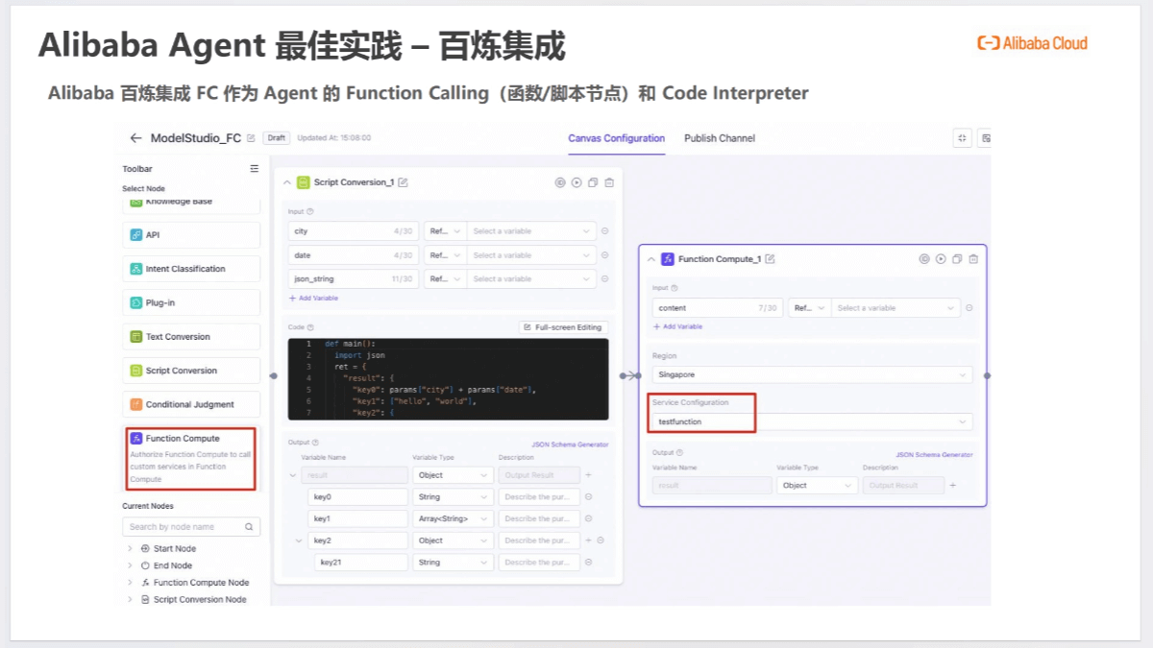Switch to Publish Channel tab

click(720, 138)
